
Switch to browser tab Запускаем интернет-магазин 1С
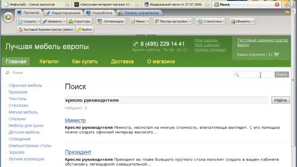pyautogui.click(x=107, y=4)
